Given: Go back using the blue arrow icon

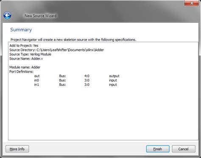Looking at the screenshot, I should 7,15.
